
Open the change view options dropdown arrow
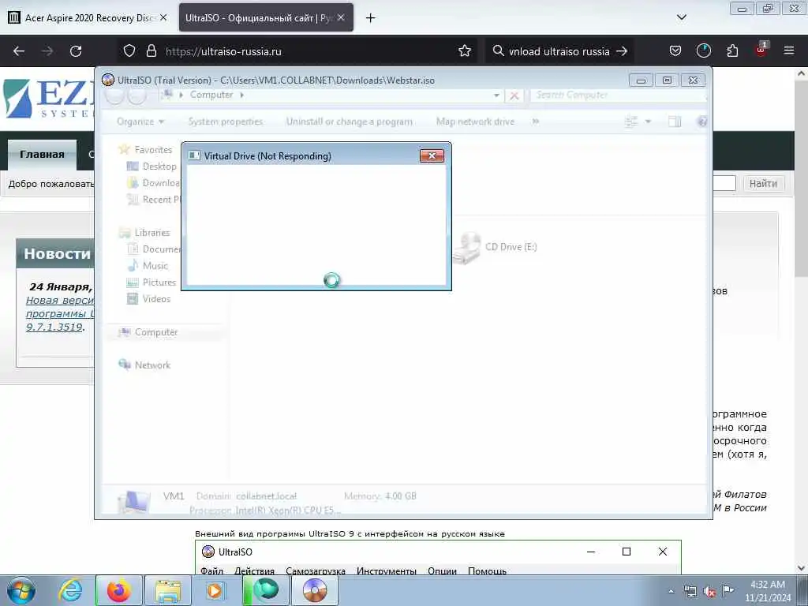pyautogui.click(x=649, y=122)
